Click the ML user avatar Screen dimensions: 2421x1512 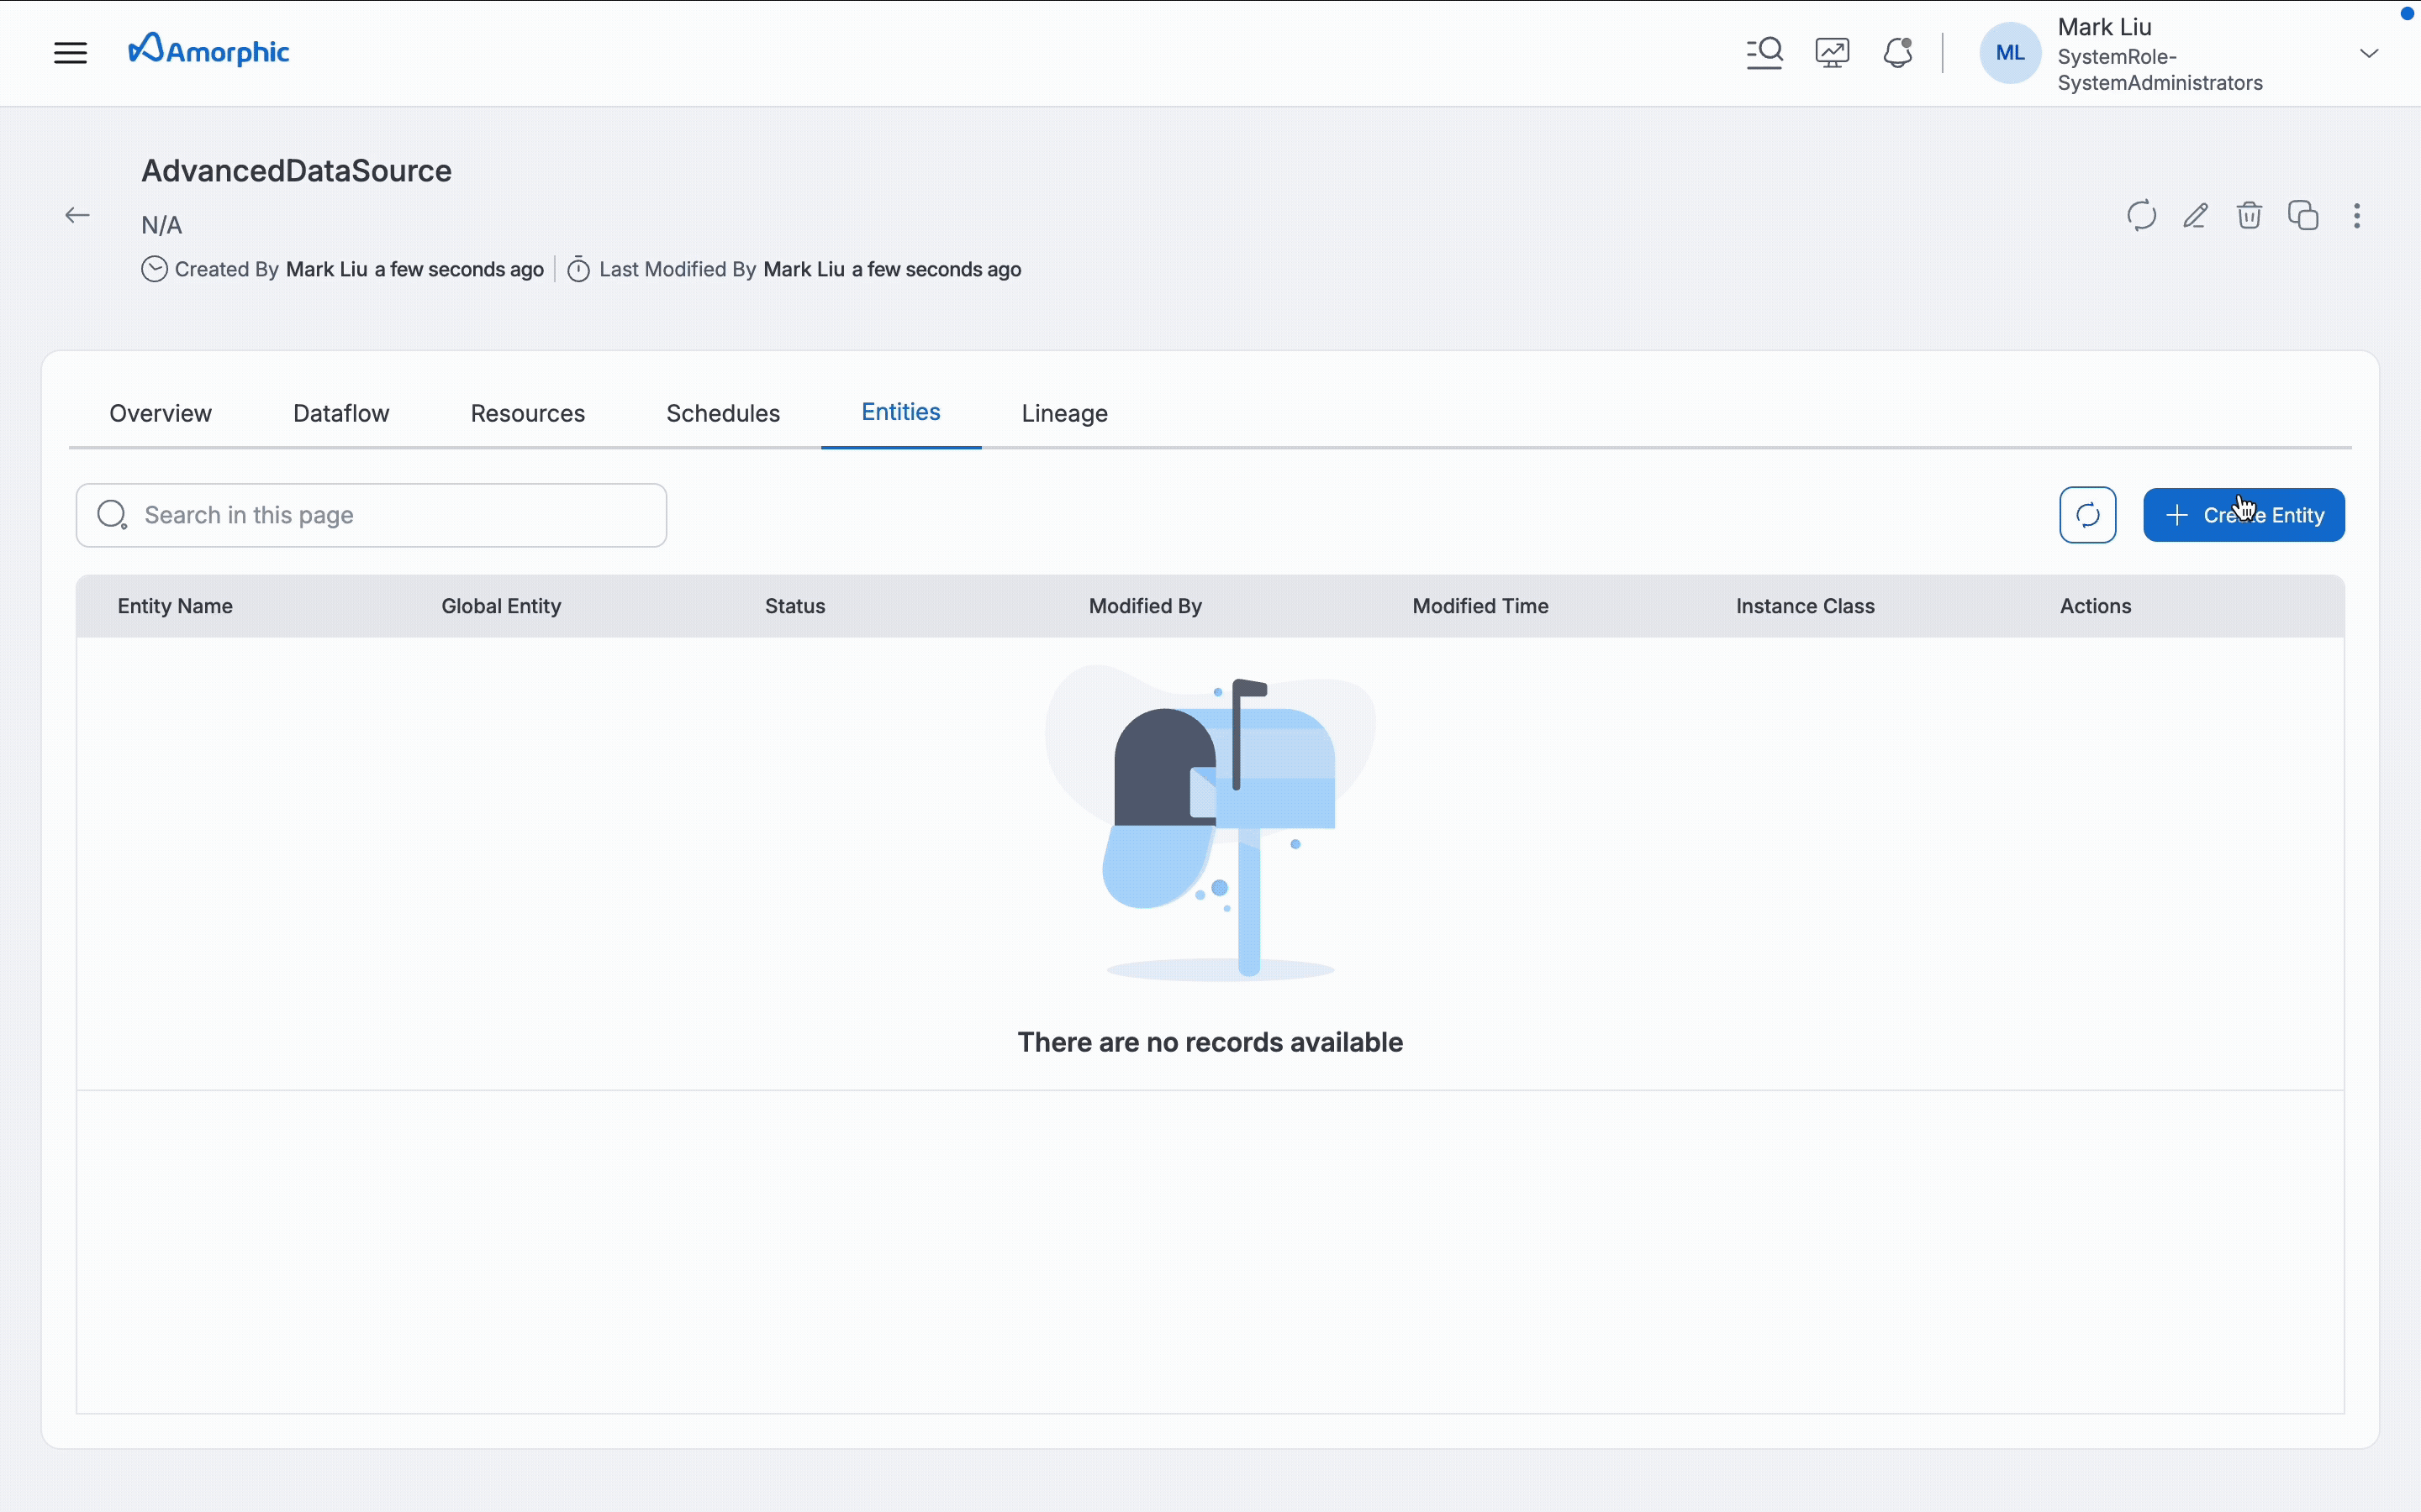[x=2009, y=54]
